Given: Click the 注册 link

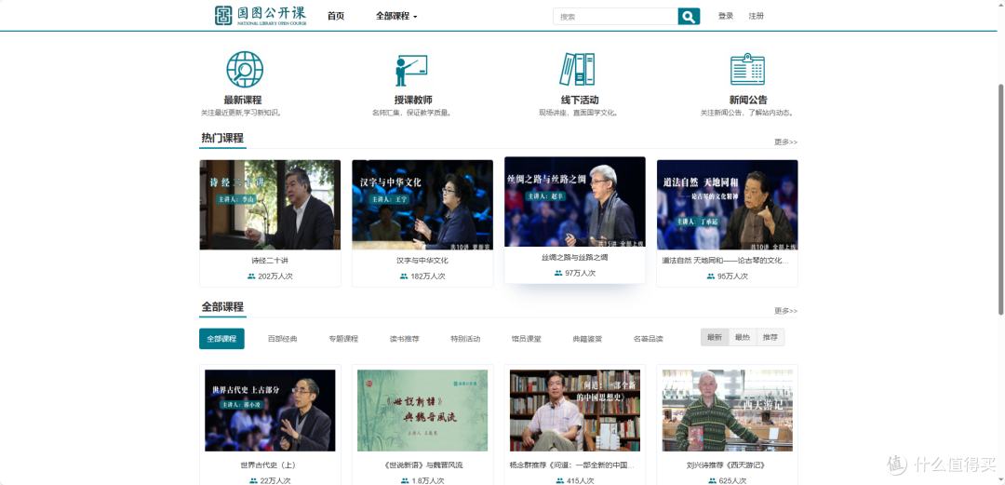Looking at the screenshot, I should [757, 16].
